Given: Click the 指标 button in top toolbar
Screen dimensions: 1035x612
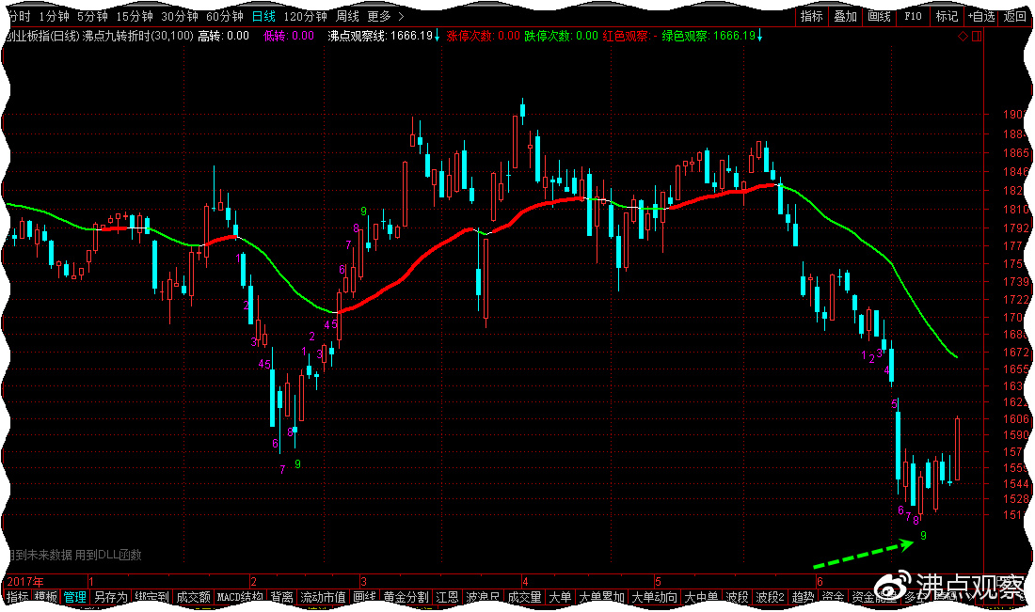Looking at the screenshot, I should pyautogui.click(x=811, y=17).
